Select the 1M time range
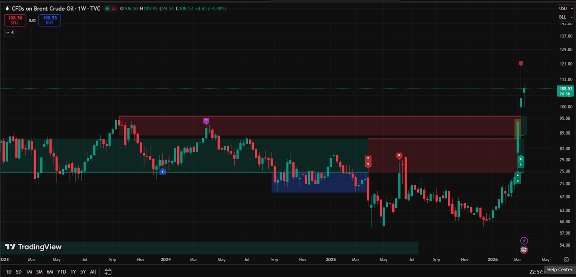This screenshot has width=576, height=277. click(29, 272)
